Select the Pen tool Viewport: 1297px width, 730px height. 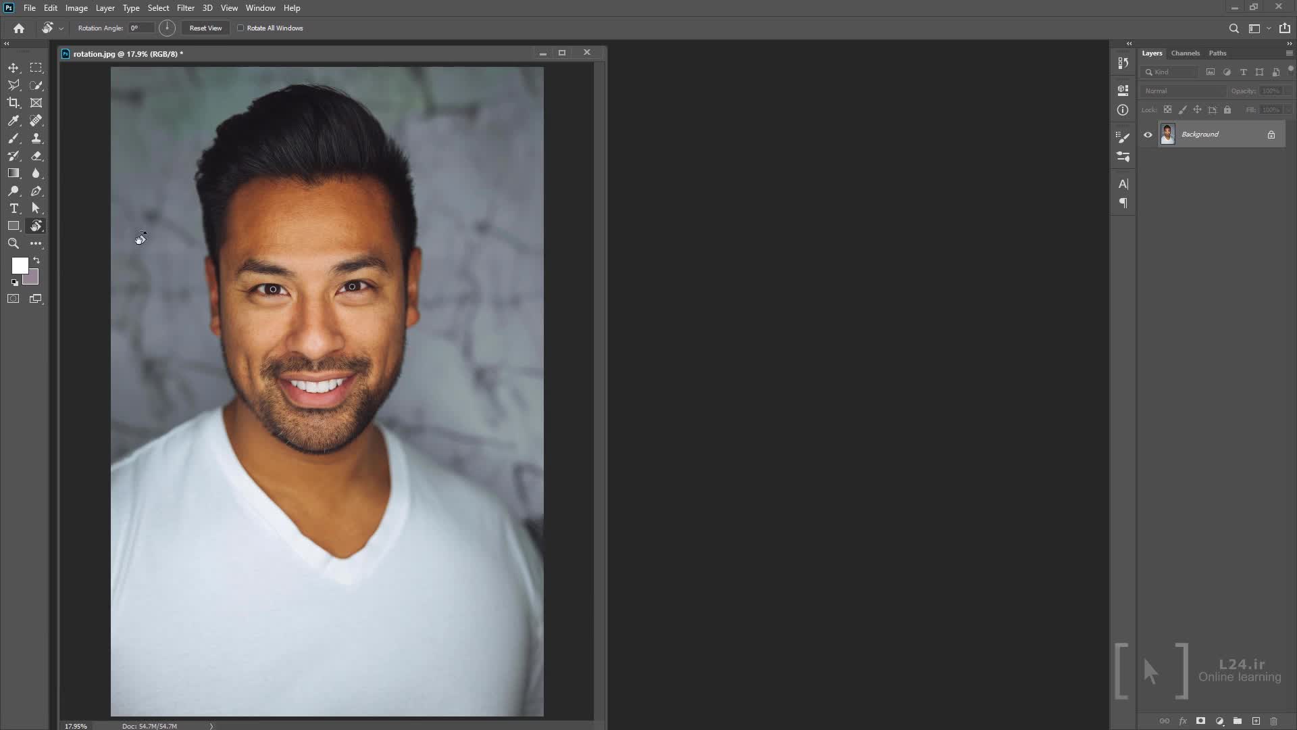point(36,191)
